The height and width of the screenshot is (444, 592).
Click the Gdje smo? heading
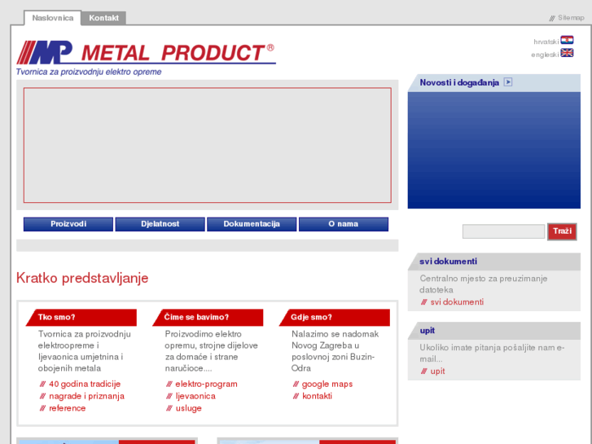[x=311, y=317]
